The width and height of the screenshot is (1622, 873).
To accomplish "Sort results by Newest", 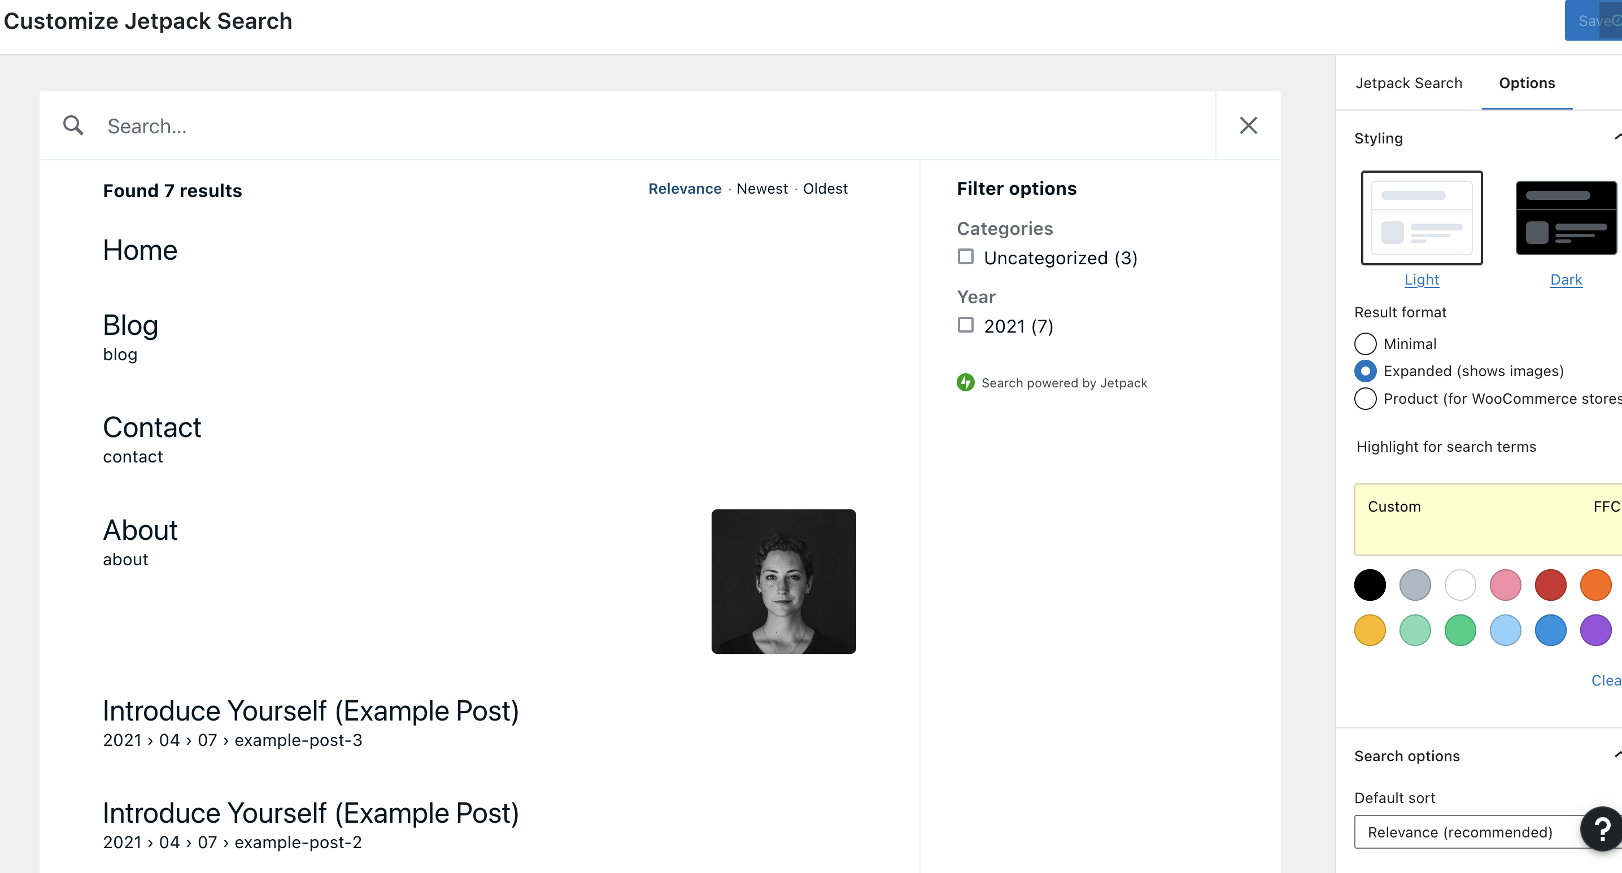I will (762, 188).
